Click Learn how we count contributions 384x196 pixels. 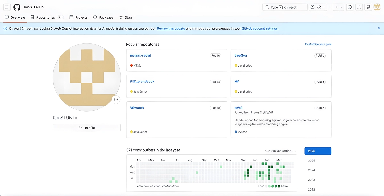click(157, 186)
